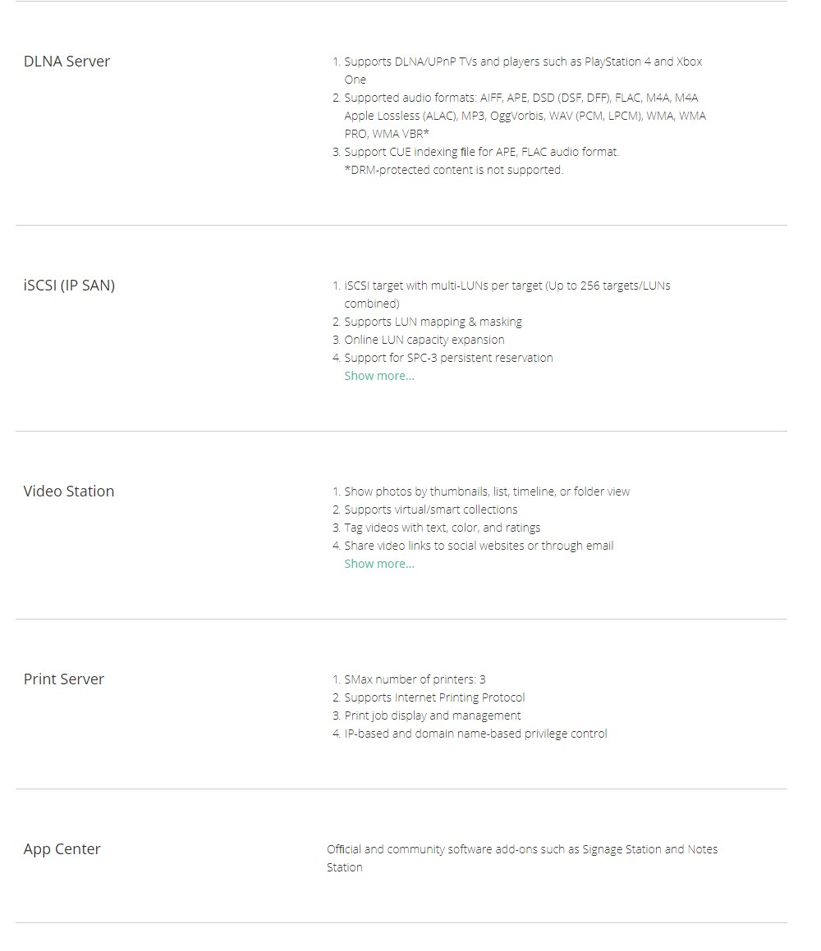Click Internet Printing Protocol item
Screen dimensions: 821x951
[x=434, y=697]
